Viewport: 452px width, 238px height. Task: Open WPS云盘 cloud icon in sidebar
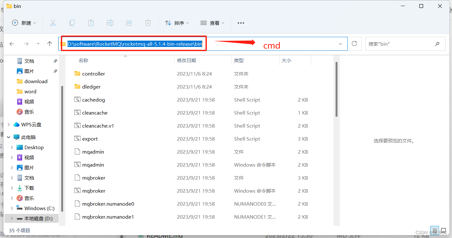click(16, 124)
